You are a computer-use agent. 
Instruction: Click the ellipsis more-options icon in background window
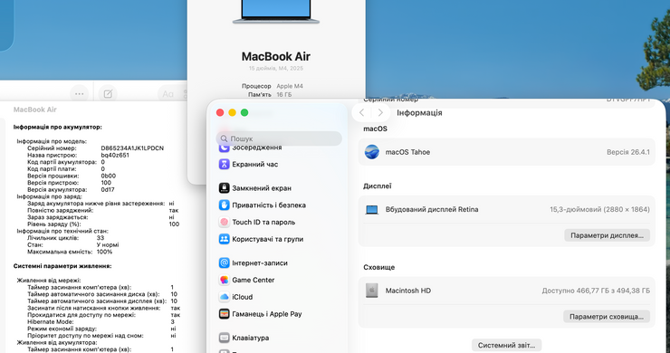click(x=79, y=93)
